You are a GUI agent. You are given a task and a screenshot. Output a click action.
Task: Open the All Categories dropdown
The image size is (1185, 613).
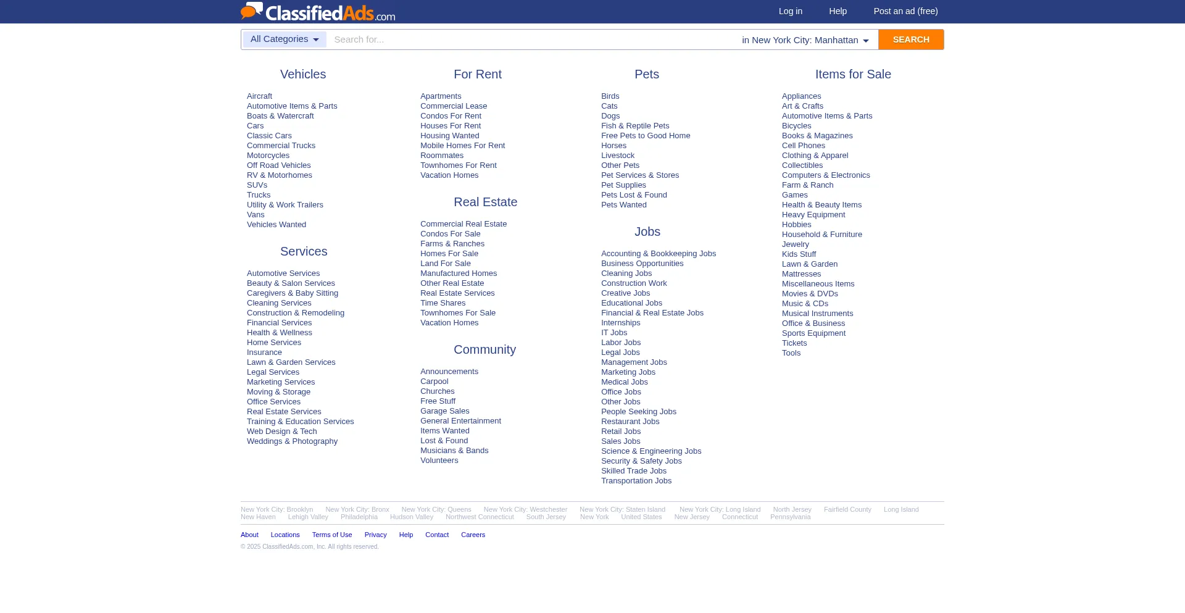(285, 40)
